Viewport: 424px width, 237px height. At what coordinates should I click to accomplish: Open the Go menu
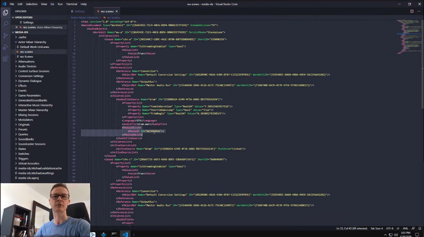coord(52,4)
